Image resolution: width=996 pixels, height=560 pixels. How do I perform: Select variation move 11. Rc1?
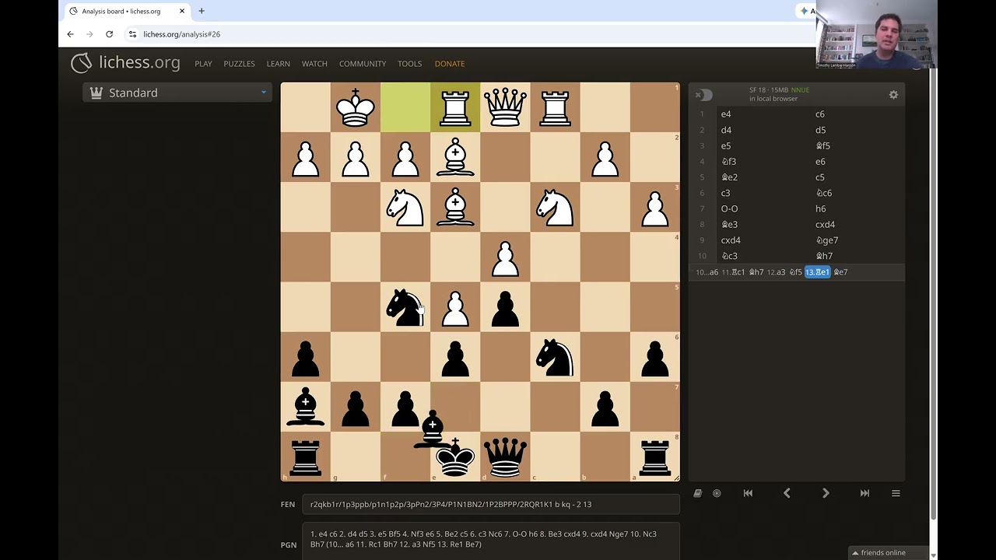[x=733, y=272]
